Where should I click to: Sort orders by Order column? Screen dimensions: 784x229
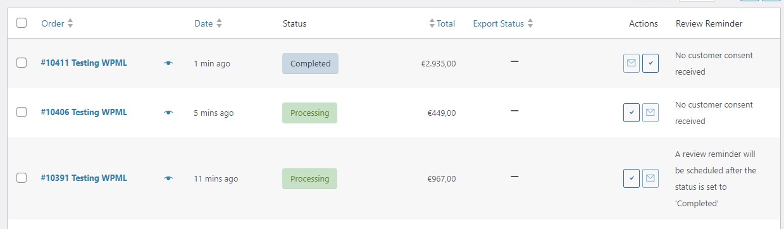click(x=57, y=23)
